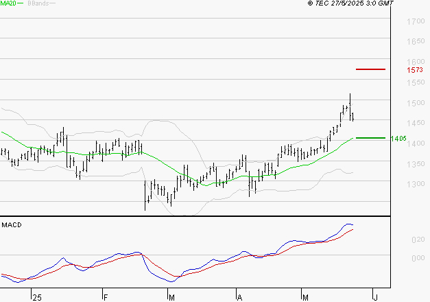Click the MACD panel label

(x=12, y=225)
